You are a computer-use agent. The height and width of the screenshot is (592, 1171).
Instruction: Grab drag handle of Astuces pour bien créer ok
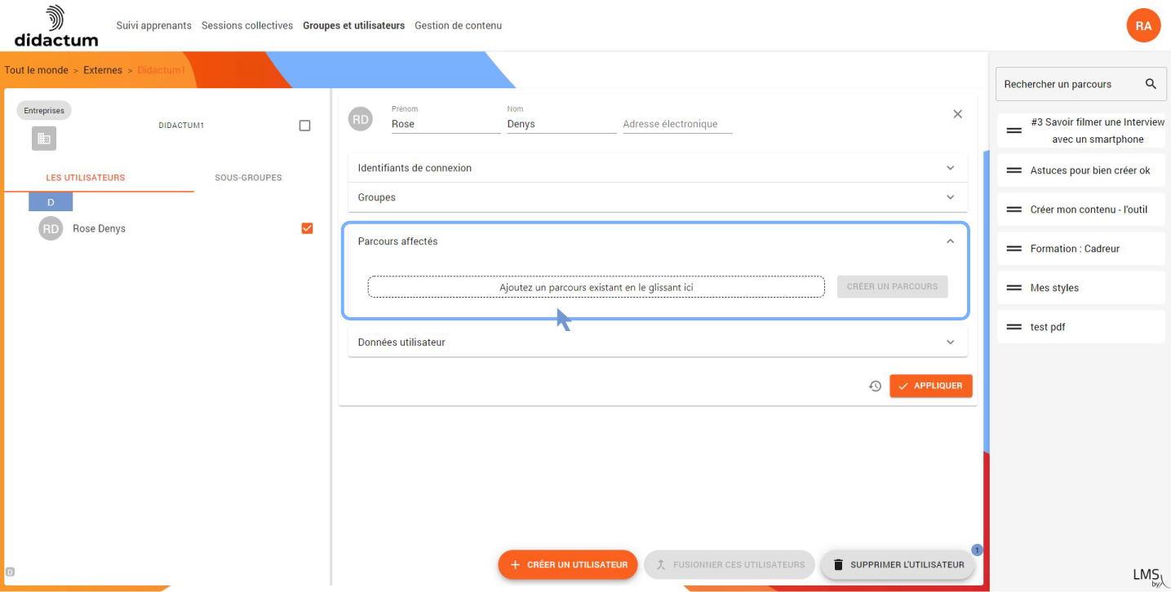1014,170
